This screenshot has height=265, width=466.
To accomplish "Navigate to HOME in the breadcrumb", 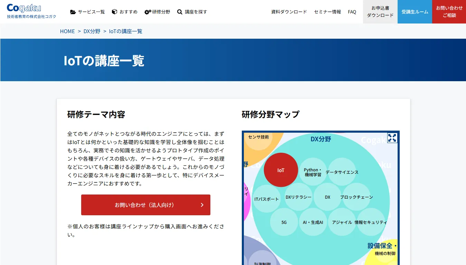I will (x=67, y=31).
